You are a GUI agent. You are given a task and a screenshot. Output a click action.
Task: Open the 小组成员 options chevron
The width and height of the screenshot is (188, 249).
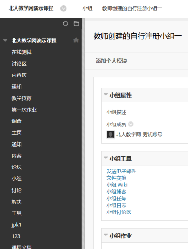131,124
